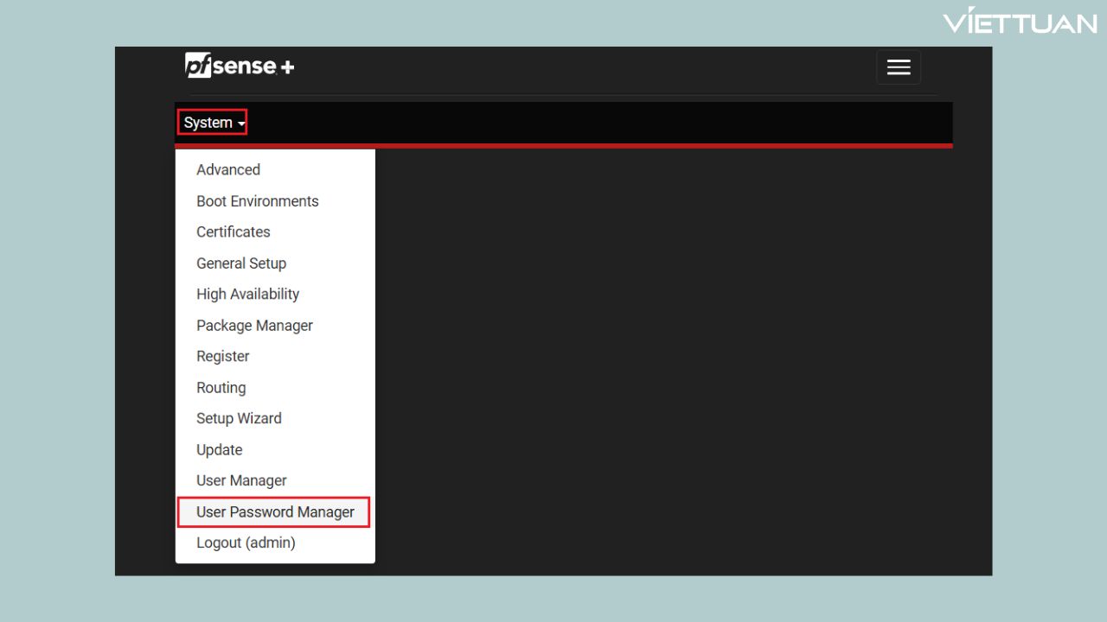This screenshot has height=622, width=1107.
Task: Open the Certificates page
Action: tap(233, 232)
